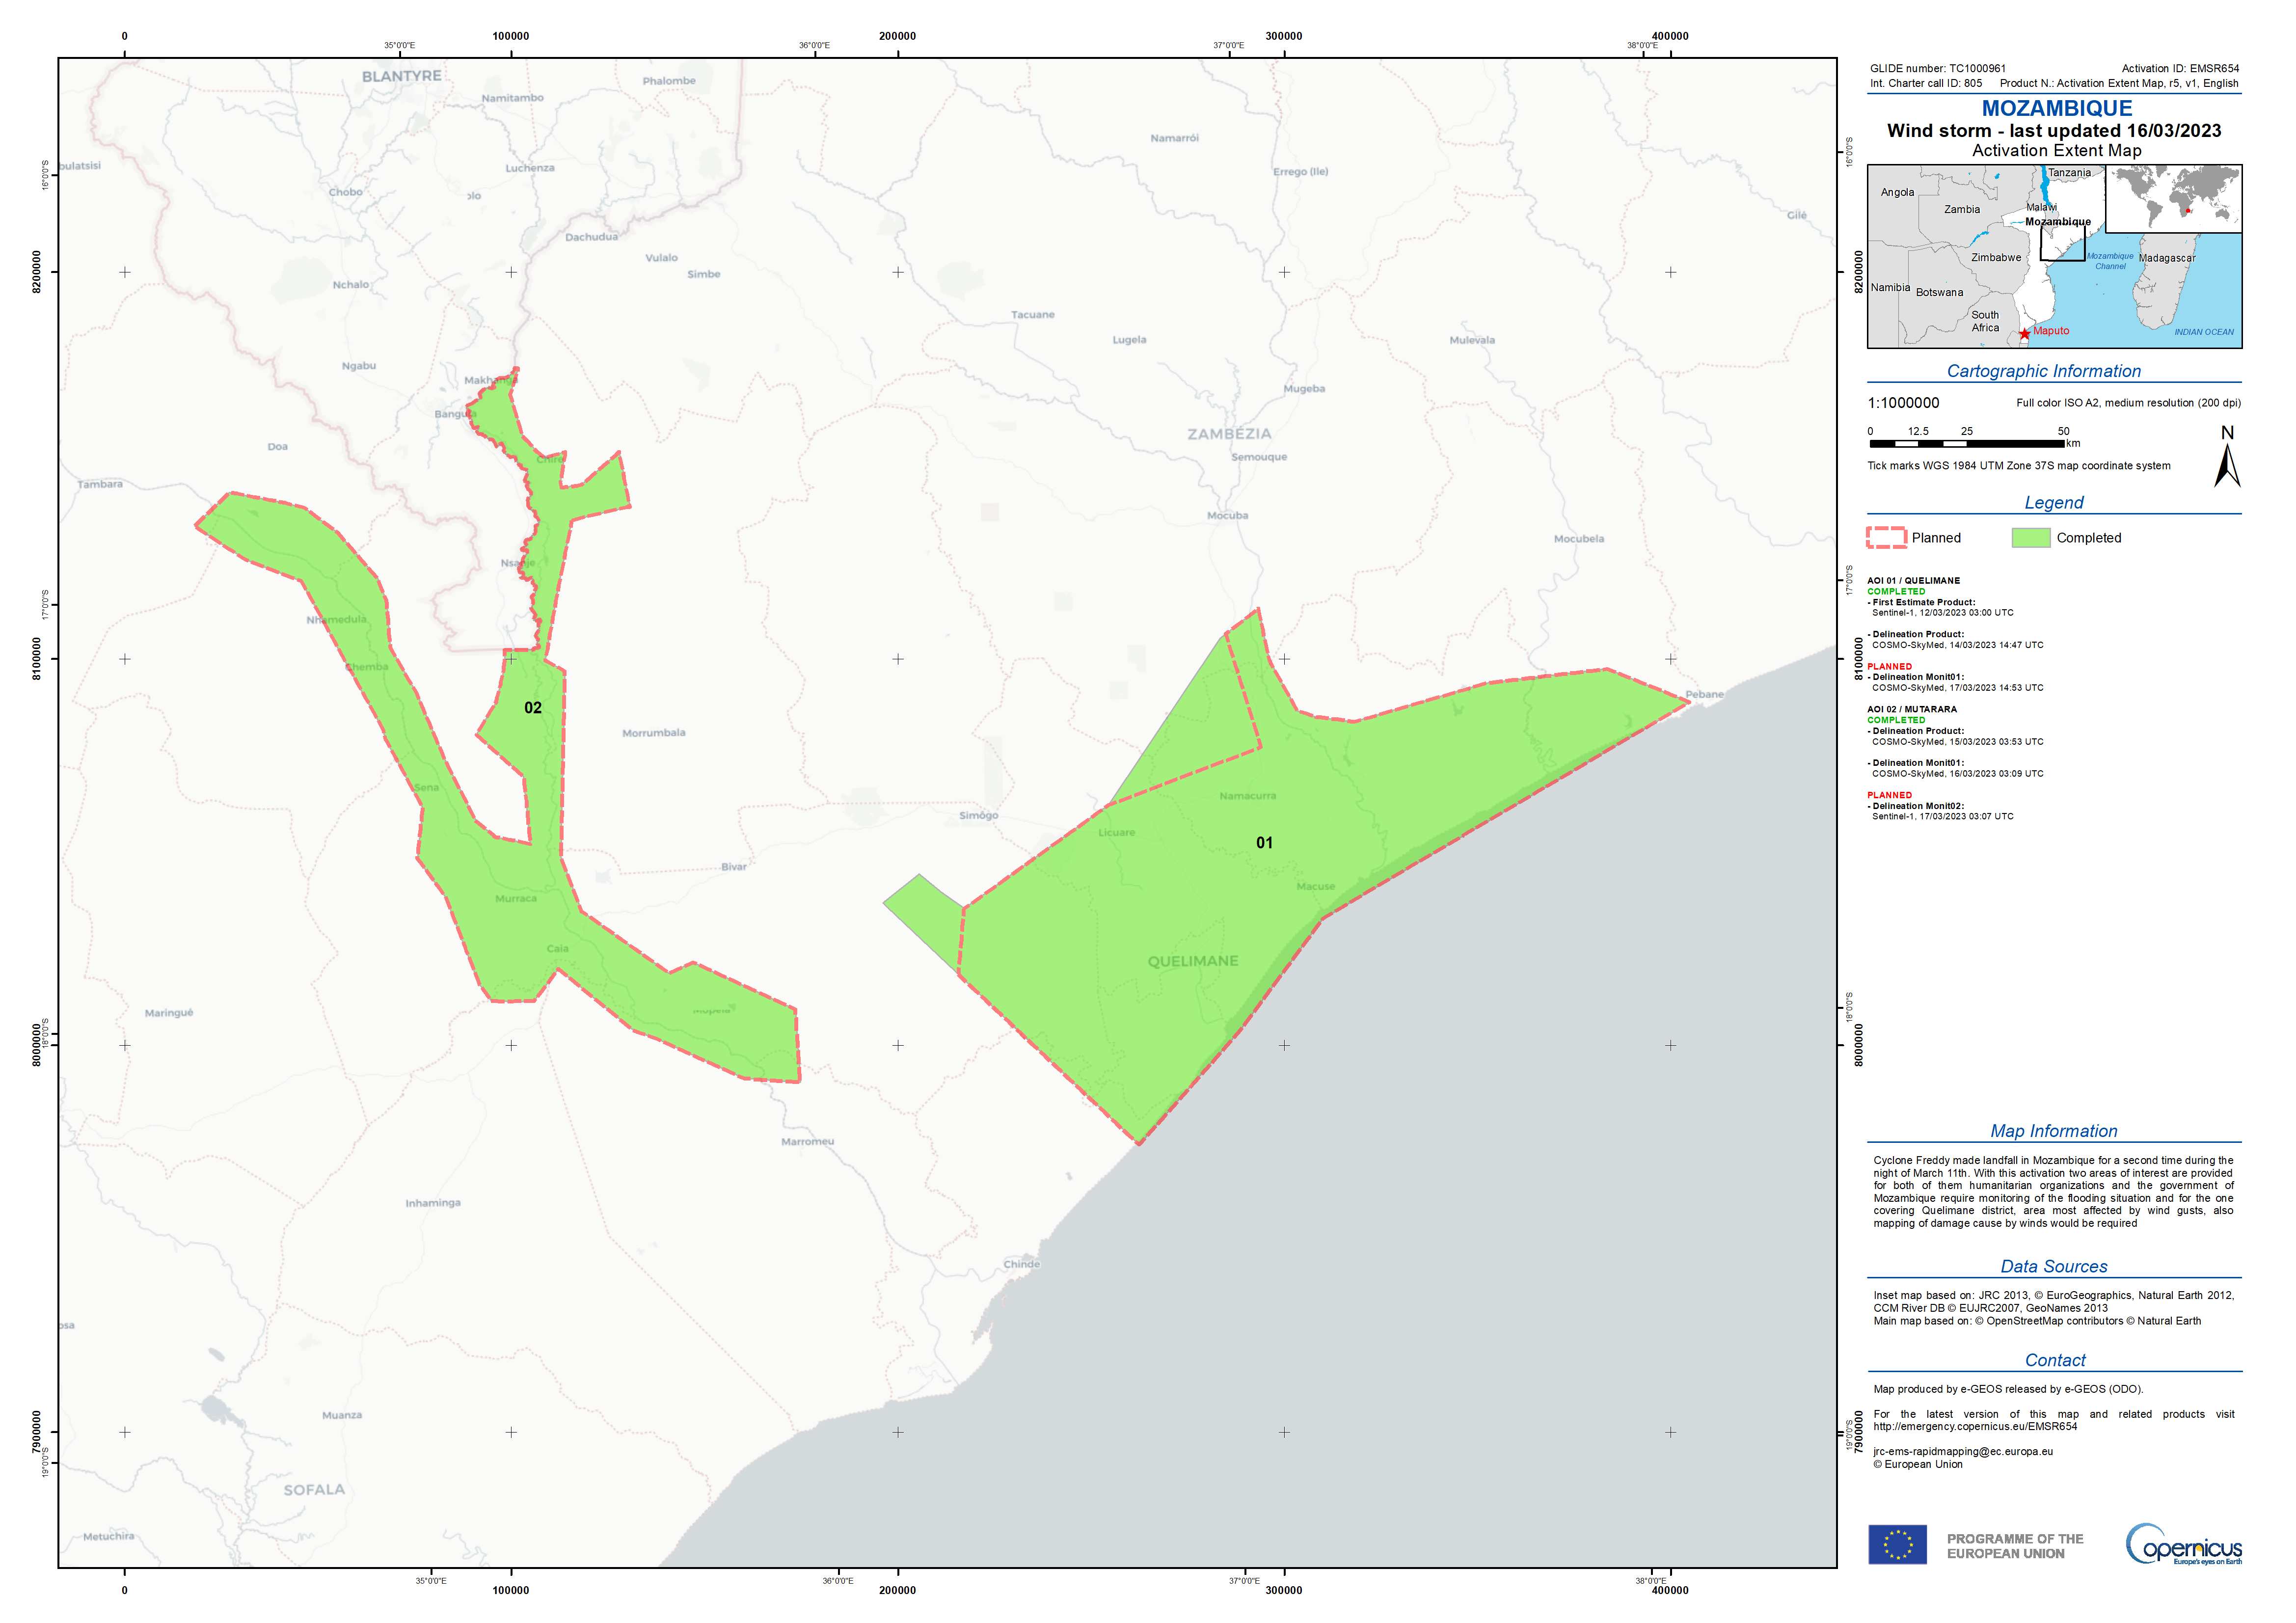This screenshot has width=2296, height=1623.
Task: Click the QUELIMANE city label on map
Action: pyautogui.click(x=1192, y=961)
